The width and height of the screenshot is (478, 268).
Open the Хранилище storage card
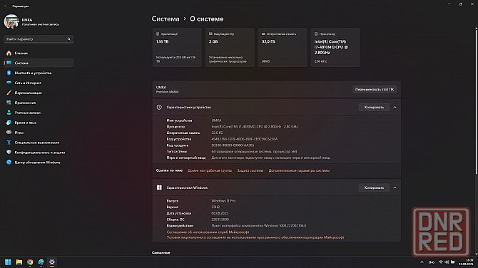pyautogui.click(x=177, y=47)
